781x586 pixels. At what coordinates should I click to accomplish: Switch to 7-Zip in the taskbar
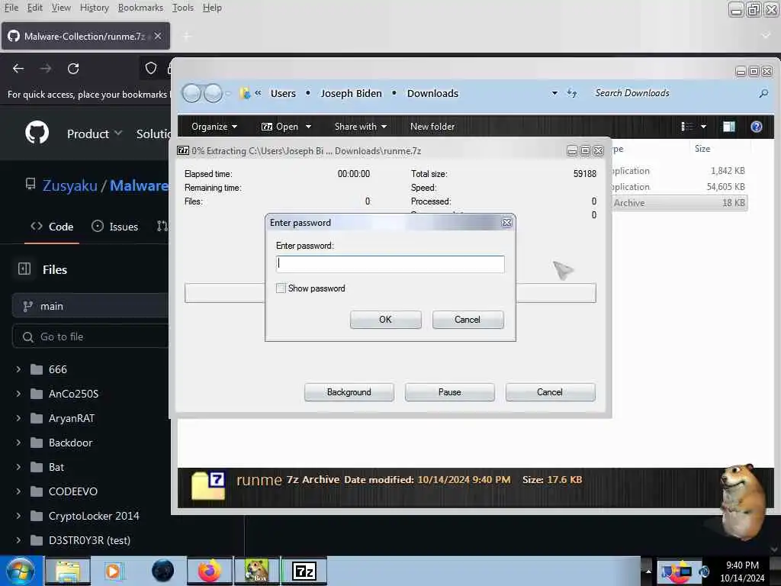(304, 571)
